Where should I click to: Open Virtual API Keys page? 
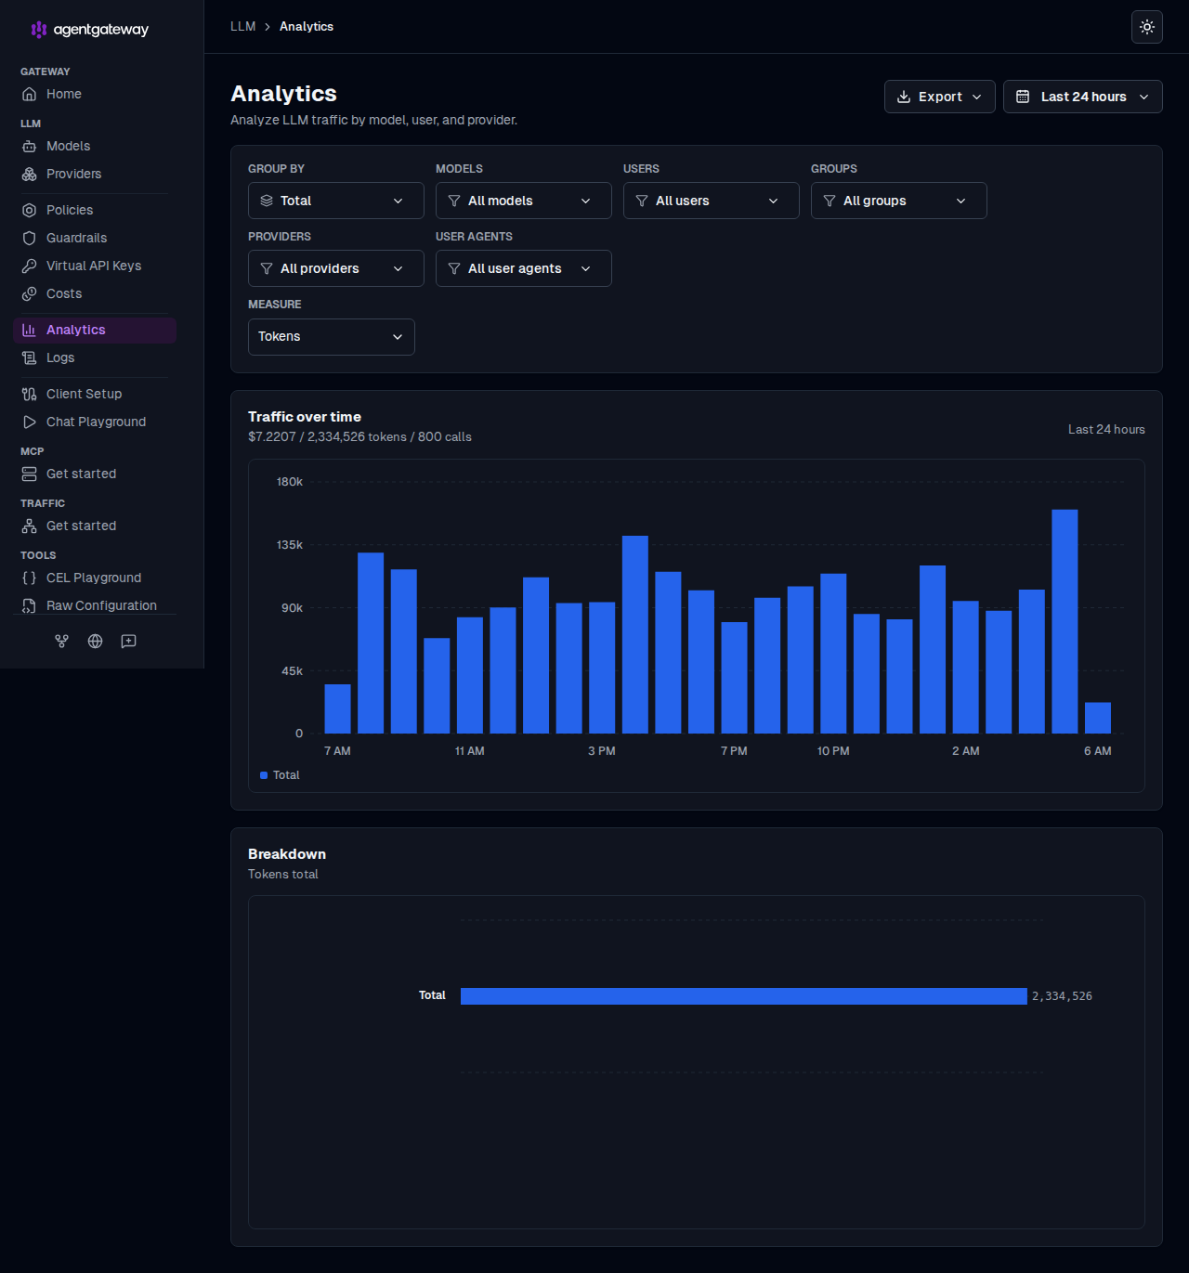[95, 266]
